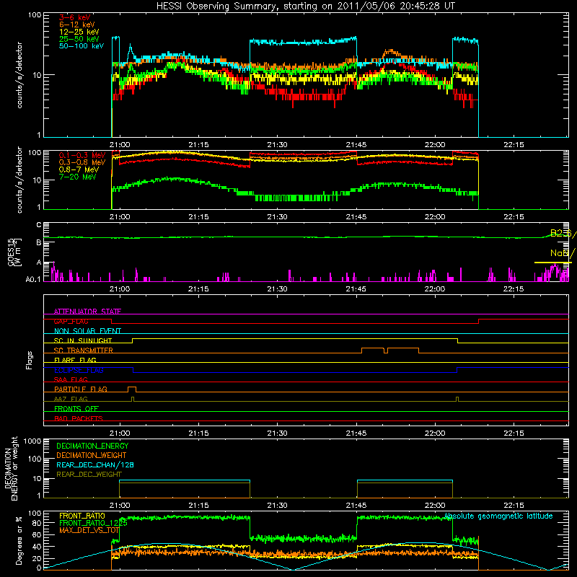Screen dimensions: 577x577
Task: Select the GAP_FLAG label
Action: click(x=71, y=321)
